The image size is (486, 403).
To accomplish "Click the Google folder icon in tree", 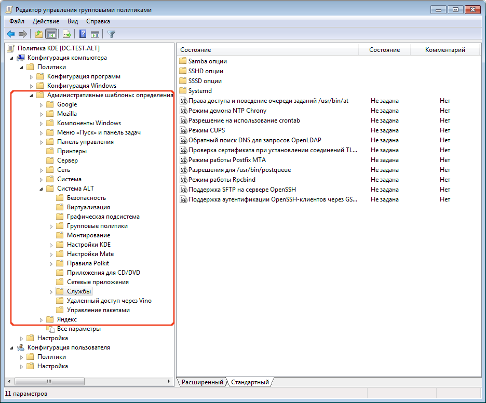I will coord(50,104).
